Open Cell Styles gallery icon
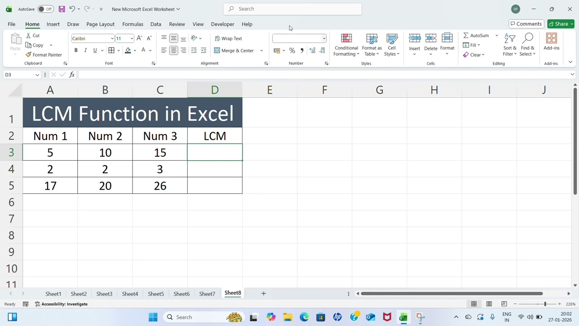The image size is (579, 326). (392, 39)
